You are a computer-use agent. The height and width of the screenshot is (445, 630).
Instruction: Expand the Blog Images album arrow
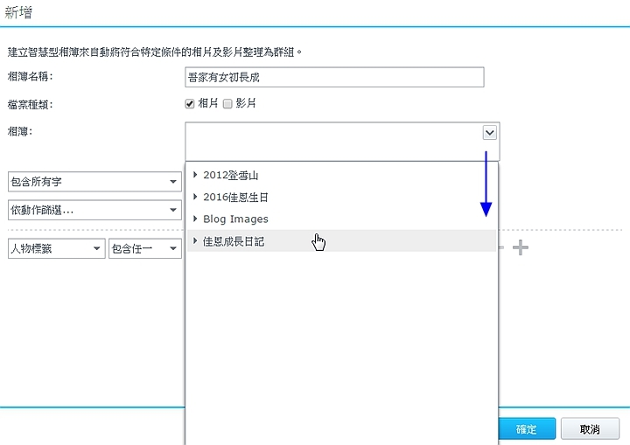[195, 219]
